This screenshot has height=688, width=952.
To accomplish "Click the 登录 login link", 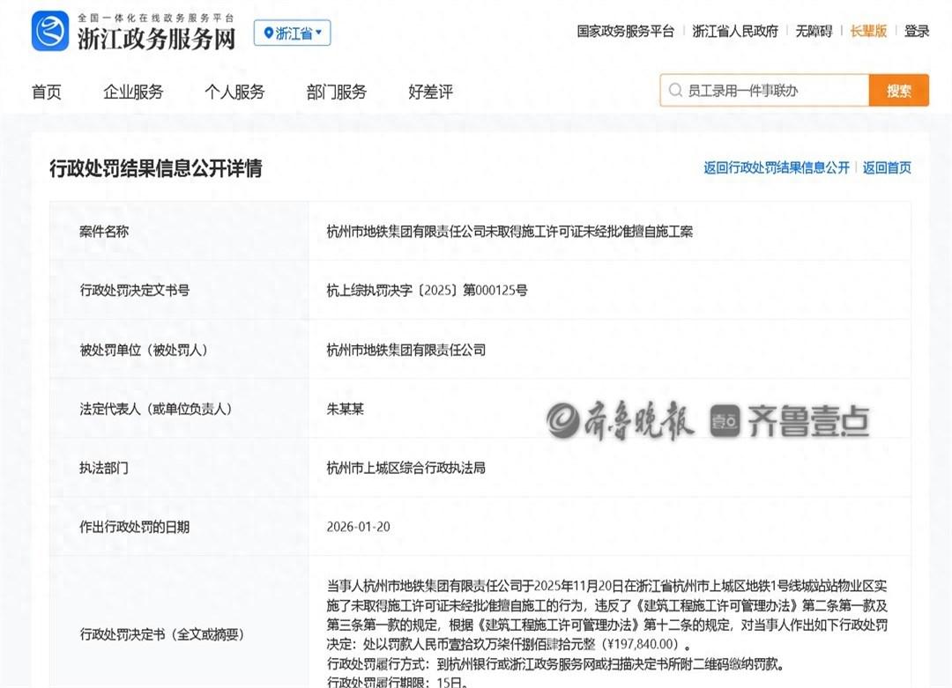I will [917, 31].
